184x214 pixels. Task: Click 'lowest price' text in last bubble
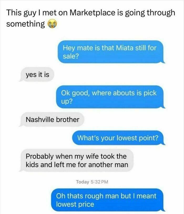click(75, 204)
